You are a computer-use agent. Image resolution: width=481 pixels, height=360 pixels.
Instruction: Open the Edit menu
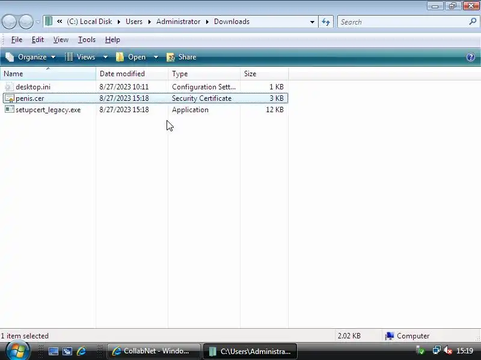point(38,40)
